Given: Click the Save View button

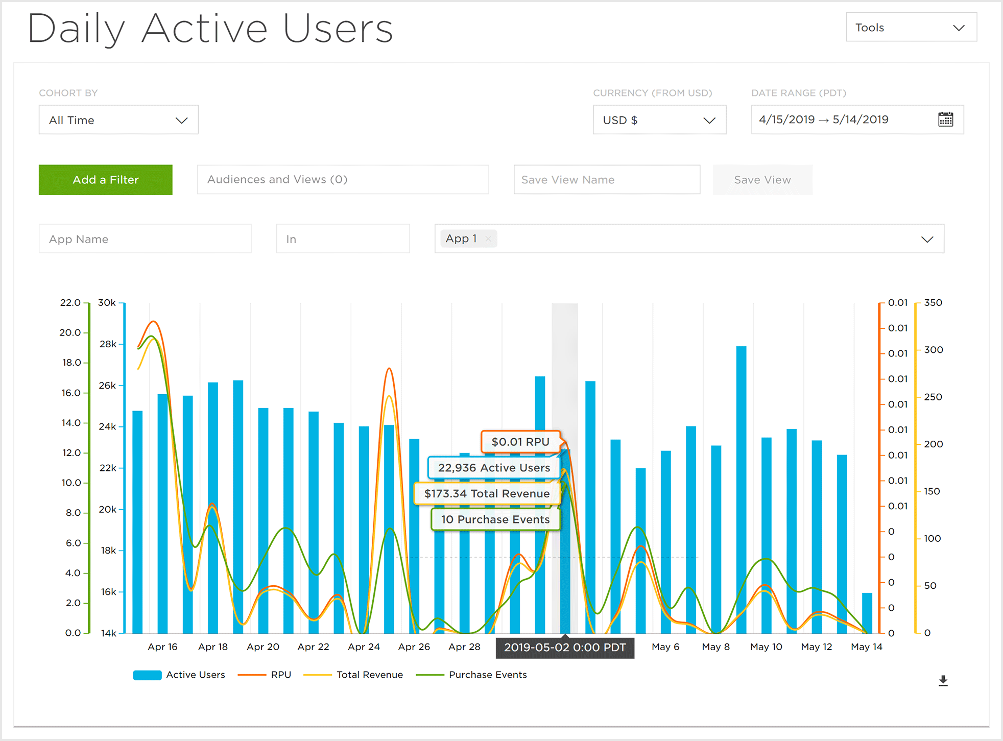Looking at the screenshot, I should point(762,180).
